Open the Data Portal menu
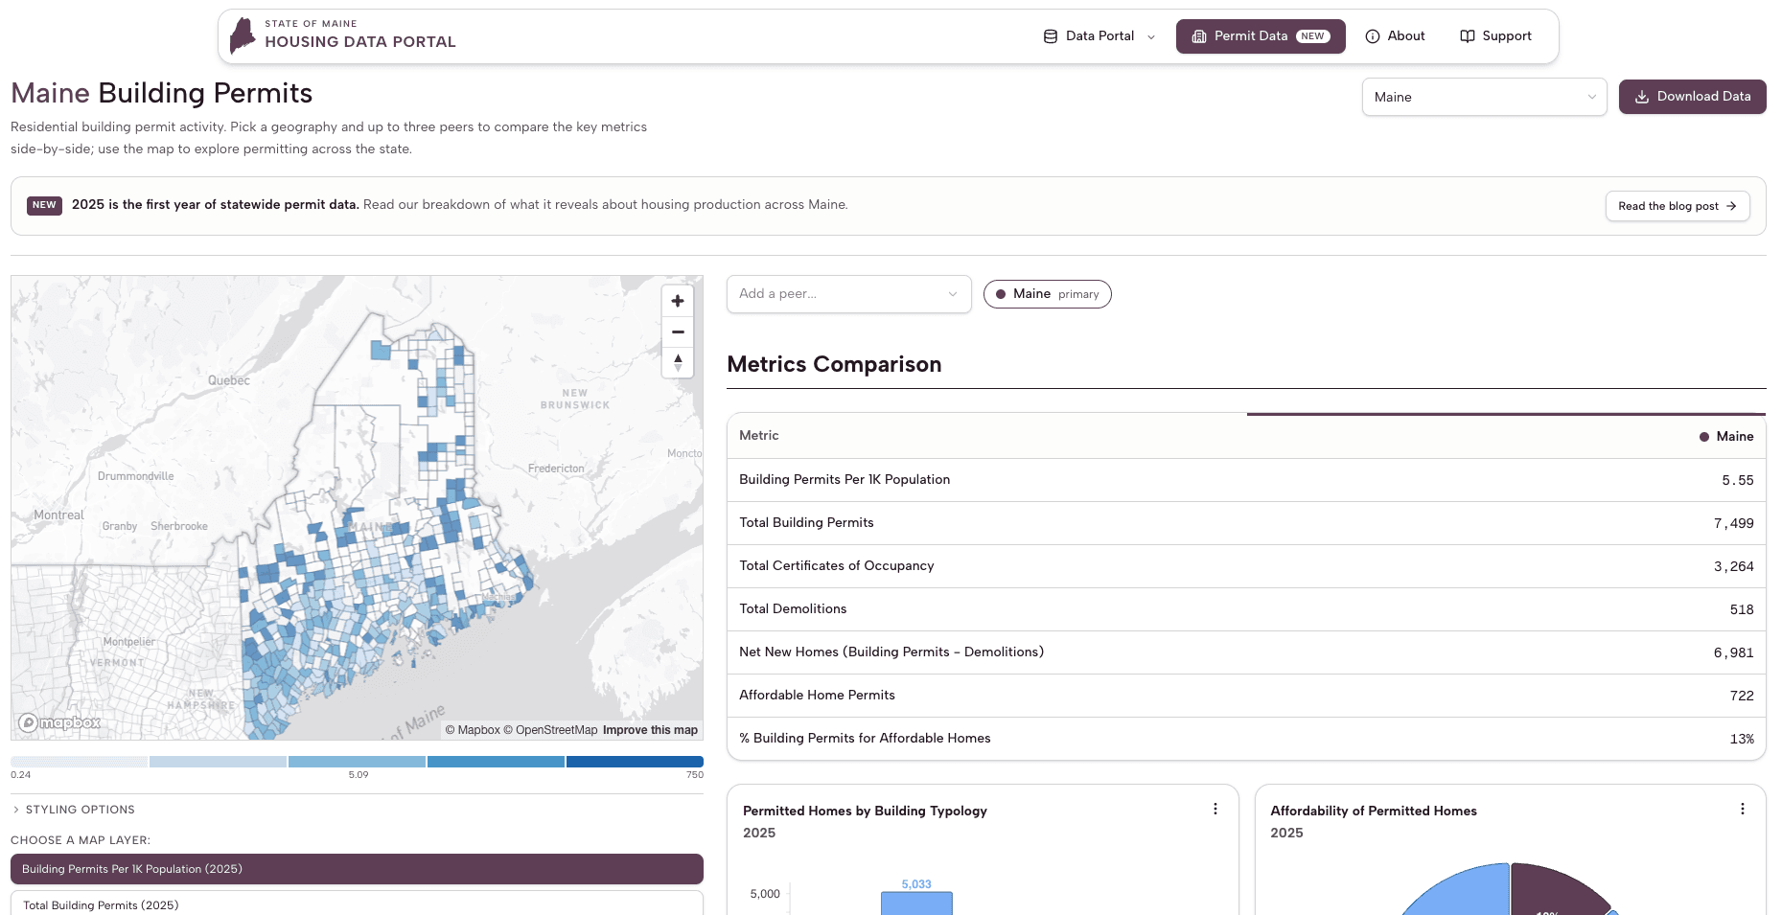1782x915 pixels. 1099,36
